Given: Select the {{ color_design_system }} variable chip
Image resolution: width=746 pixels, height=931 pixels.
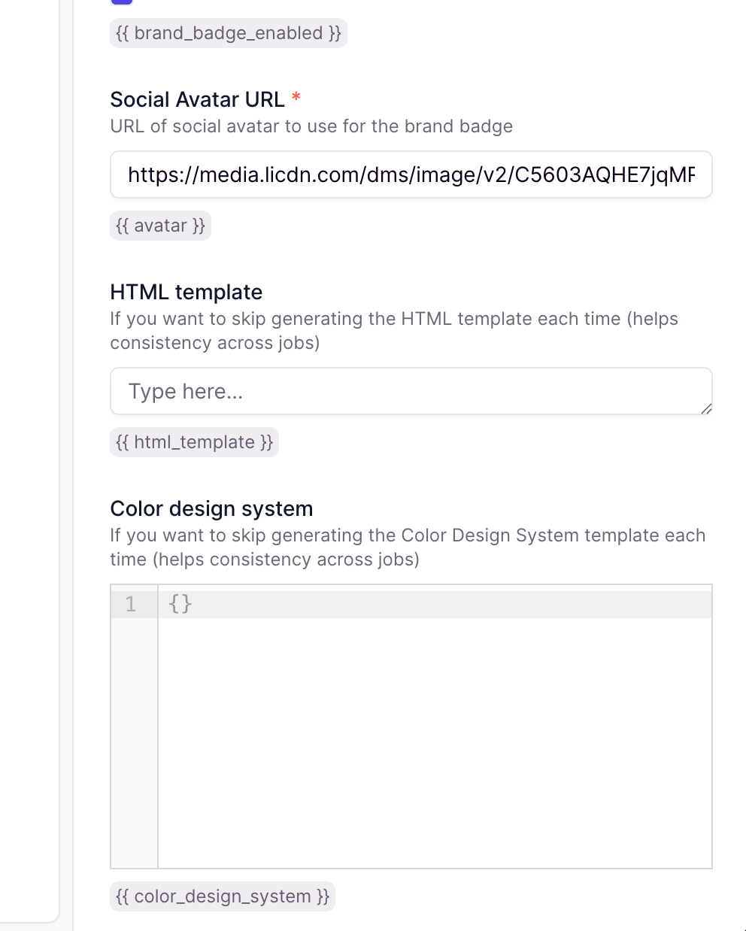Looking at the screenshot, I should click(223, 896).
